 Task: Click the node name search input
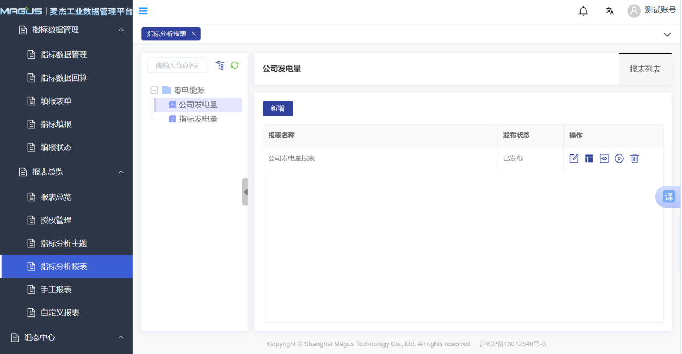177,65
